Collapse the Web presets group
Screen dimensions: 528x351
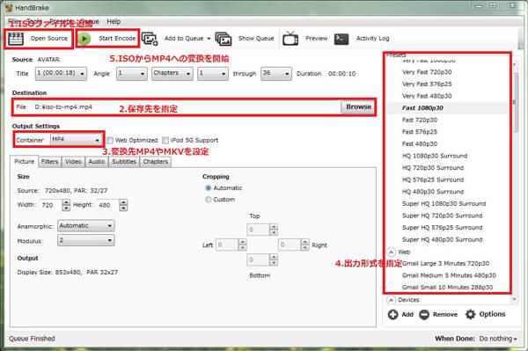[391, 252]
